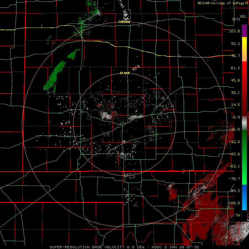Screen dimensions: 249x249
Task: Click the -32.0 velocity scale value
Action: click(234, 142)
